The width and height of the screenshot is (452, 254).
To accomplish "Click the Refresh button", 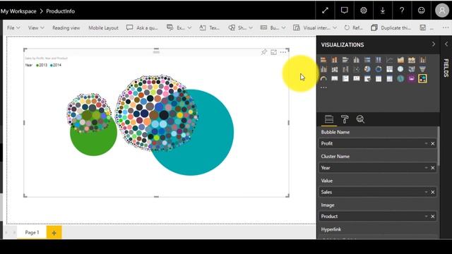I will 353,28.
